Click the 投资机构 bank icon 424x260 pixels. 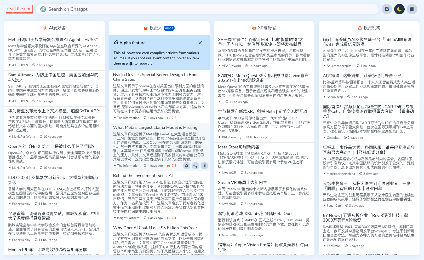(360, 28)
